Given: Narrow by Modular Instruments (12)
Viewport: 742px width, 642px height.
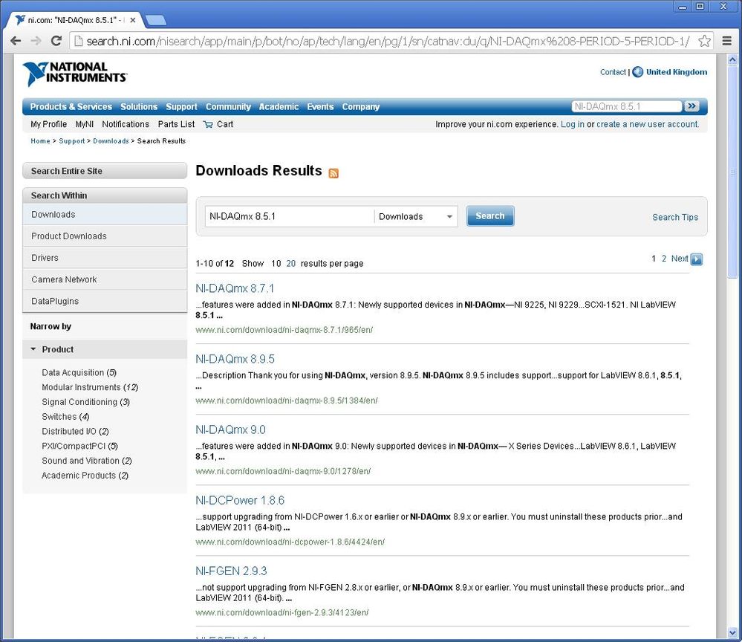Looking at the screenshot, I should pos(90,387).
